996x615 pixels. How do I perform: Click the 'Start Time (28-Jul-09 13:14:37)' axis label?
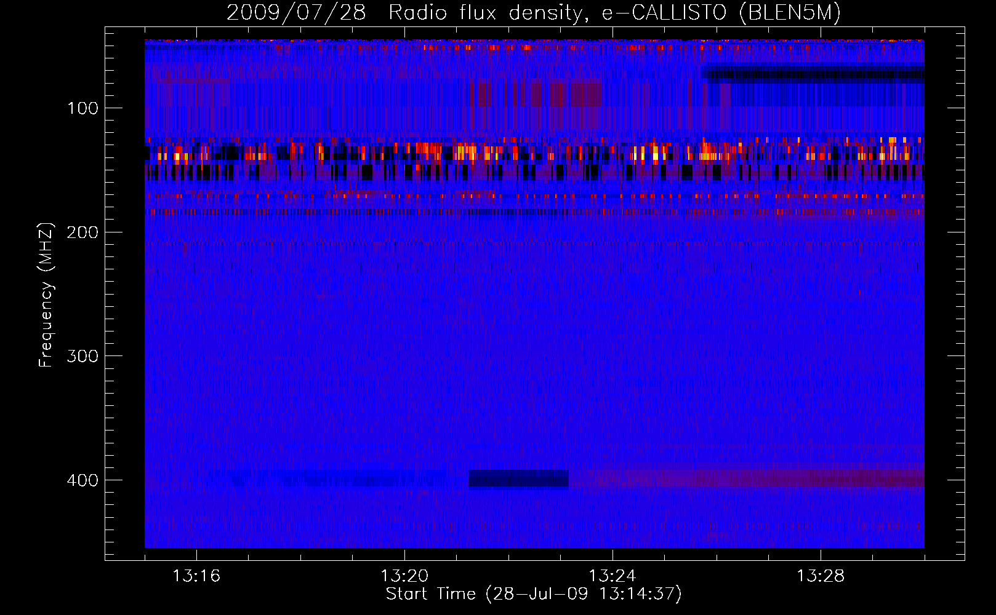click(534, 594)
